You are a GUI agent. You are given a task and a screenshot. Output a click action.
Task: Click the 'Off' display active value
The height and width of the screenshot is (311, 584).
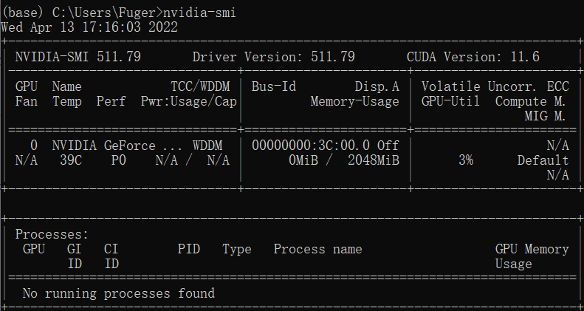point(388,146)
